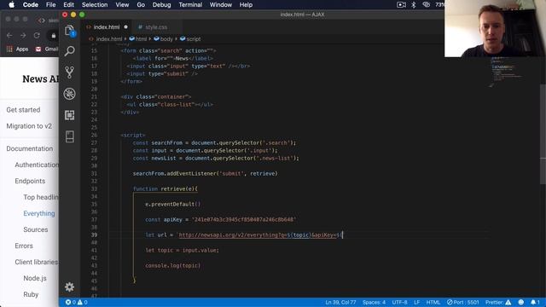Open the Apple menu
This screenshot has height=307, width=546.
11,5
